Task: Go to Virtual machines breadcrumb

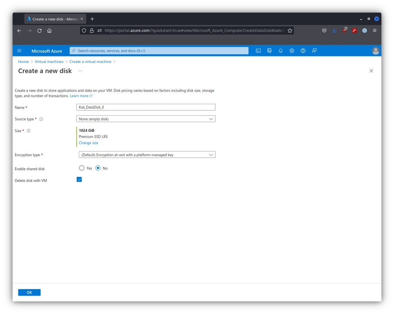Action: (49, 62)
